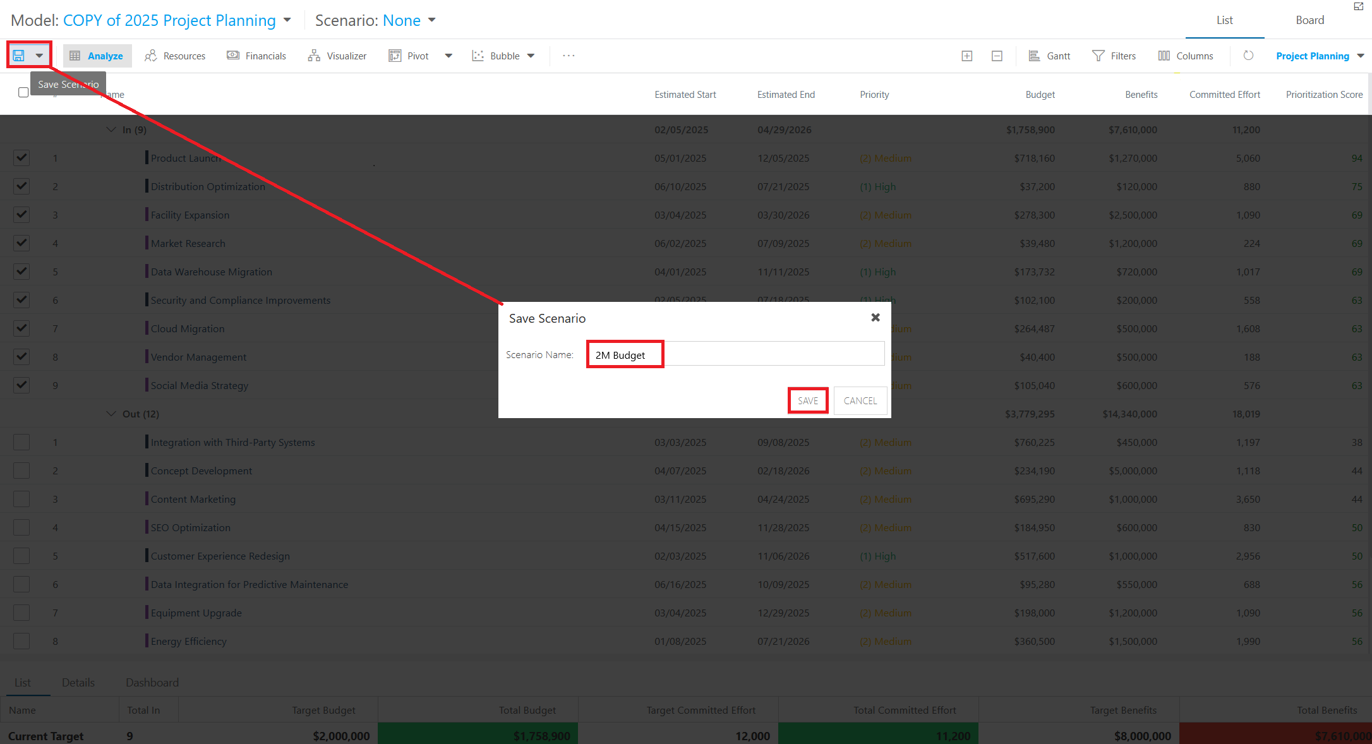
Task: Click the Scenario Name input field
Action: [x=736, y=354]
